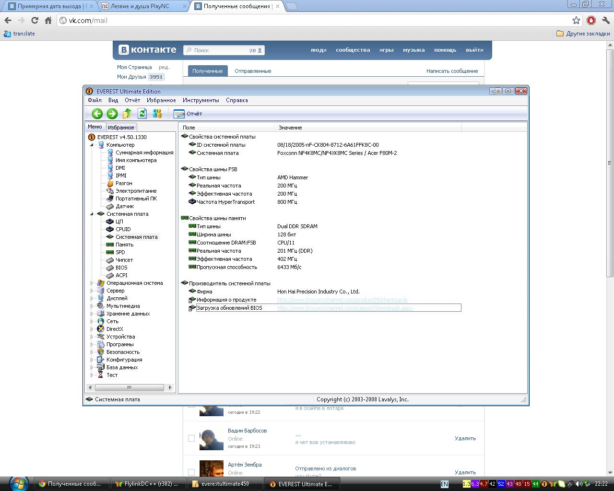Viewport: 614px width, 491px height.
Task: Switch to Отправленные tab in VK
Action: 253,71
